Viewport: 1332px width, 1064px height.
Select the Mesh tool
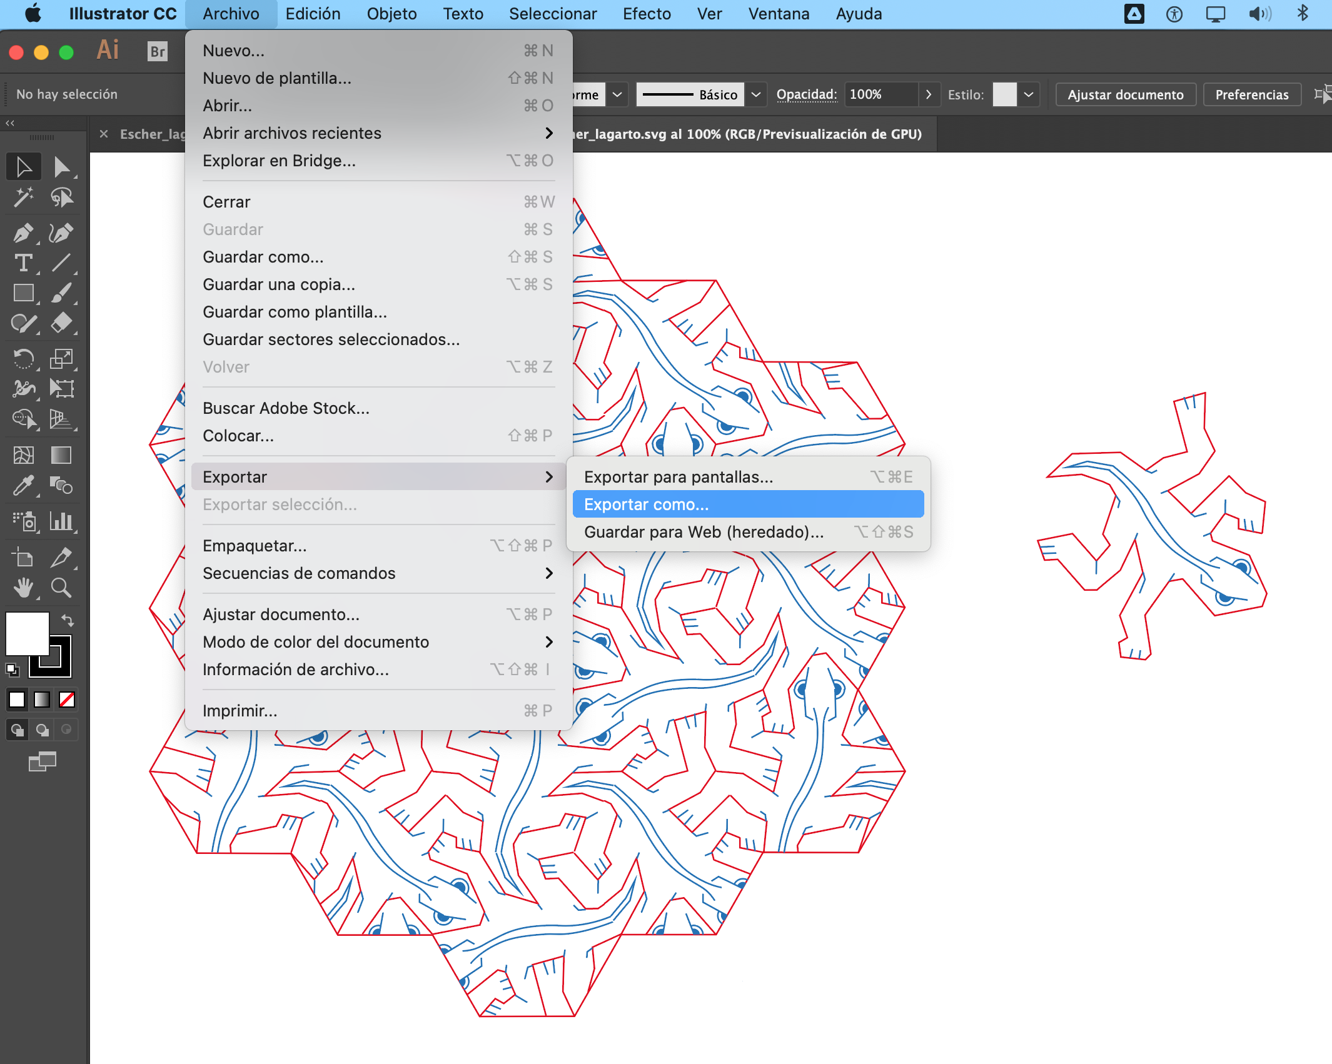(x=24, y=454)
